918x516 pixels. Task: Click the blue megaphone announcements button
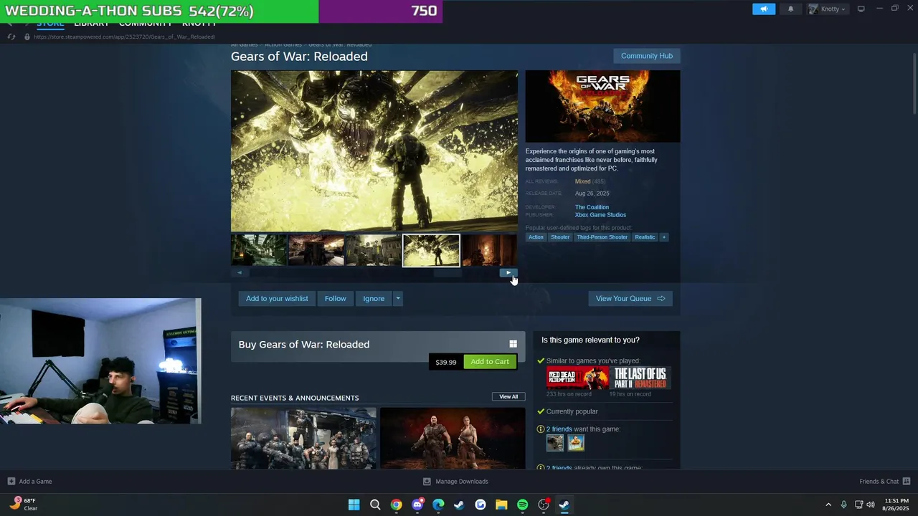pos(764,9)
